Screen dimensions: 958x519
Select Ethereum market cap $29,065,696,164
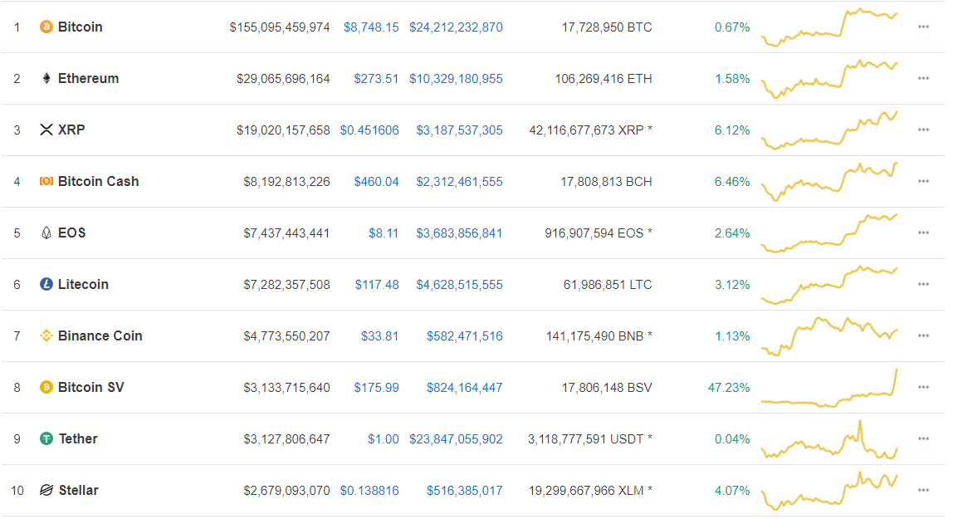283,79
